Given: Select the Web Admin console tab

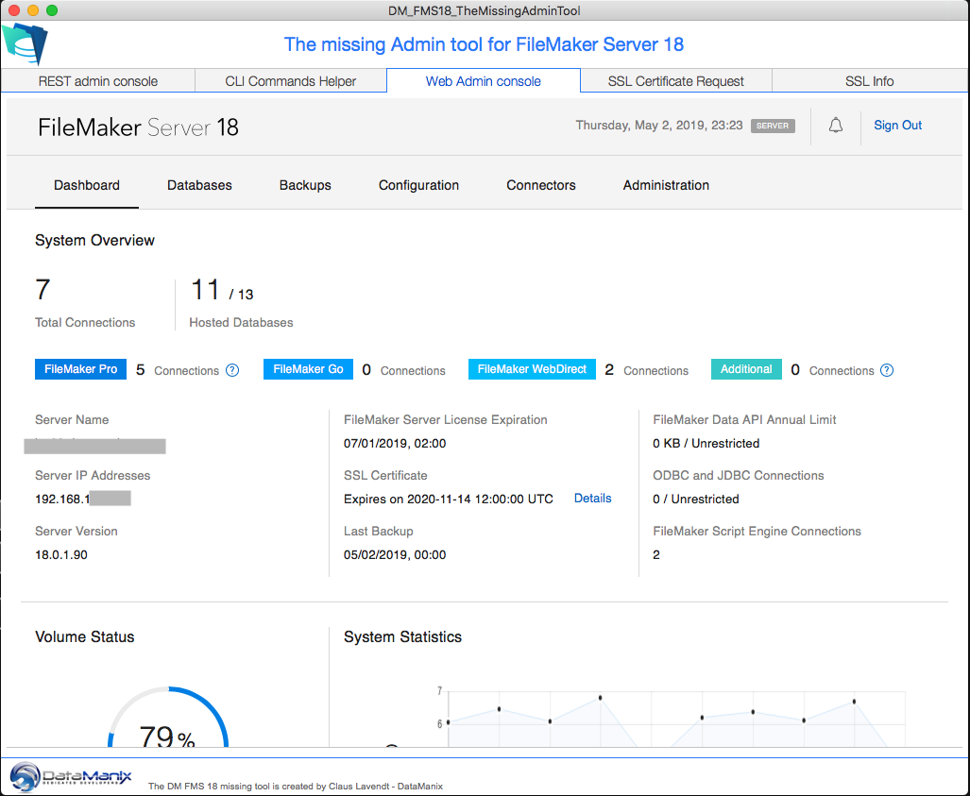Looking at the screenshot, I should (x=484, y=81).
